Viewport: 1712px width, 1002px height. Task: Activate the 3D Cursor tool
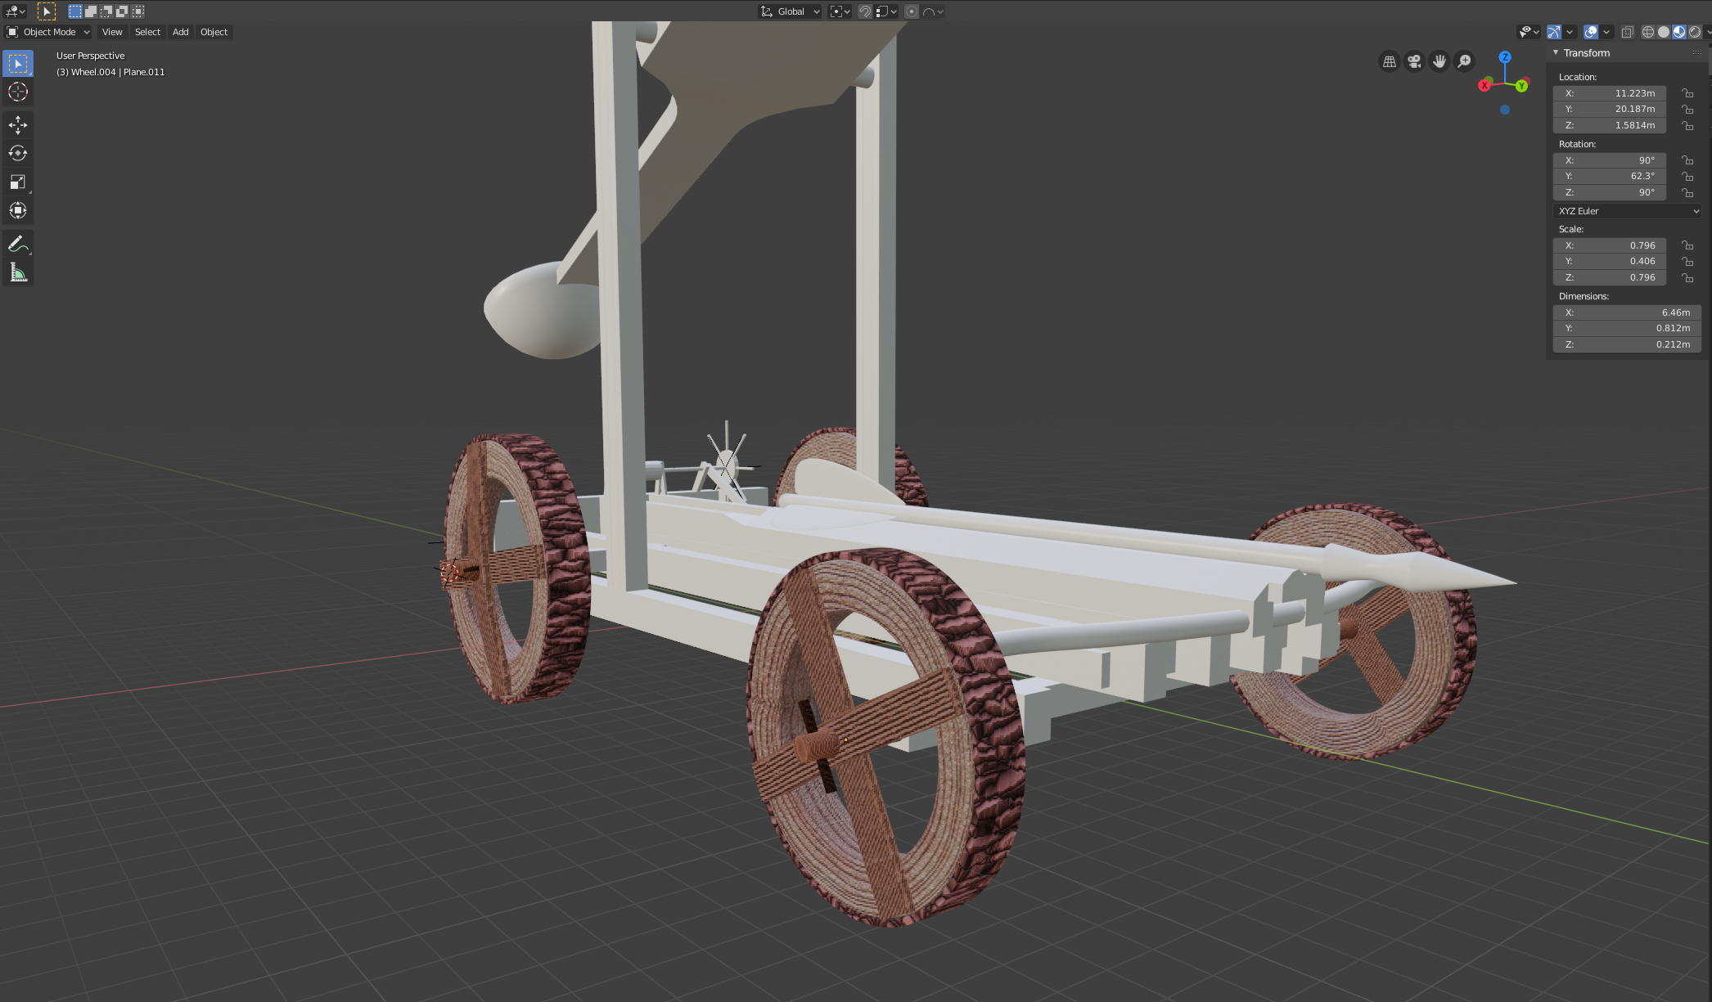(x=18, y=92)
